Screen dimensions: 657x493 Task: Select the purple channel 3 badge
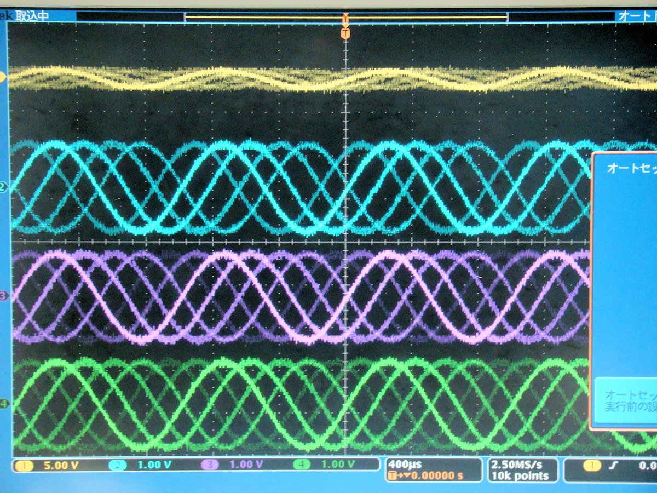[x=211, y=465]
